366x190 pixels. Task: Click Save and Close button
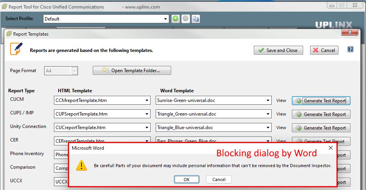click(x=278, y=50)
